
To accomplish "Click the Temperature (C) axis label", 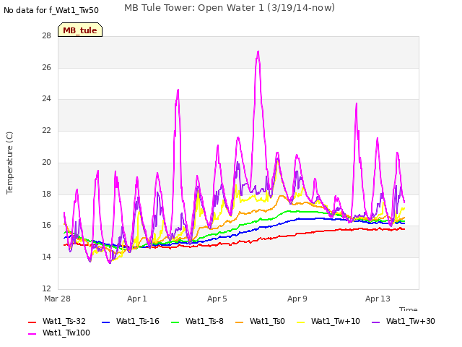I will point(9,163).
